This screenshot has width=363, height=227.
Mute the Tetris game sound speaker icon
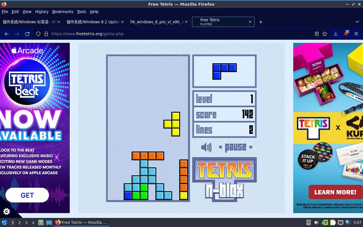(x=206, y=147)
